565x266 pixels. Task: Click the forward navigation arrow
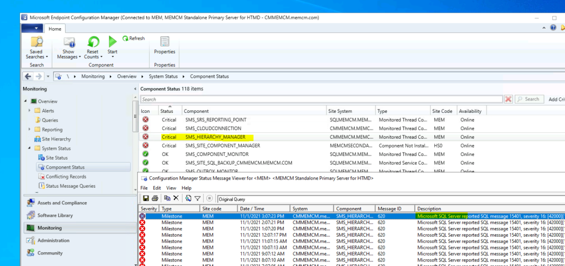pyautogui.click(x=39, y=76)
